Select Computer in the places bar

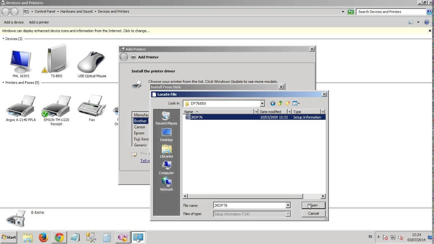pos(166,168)
